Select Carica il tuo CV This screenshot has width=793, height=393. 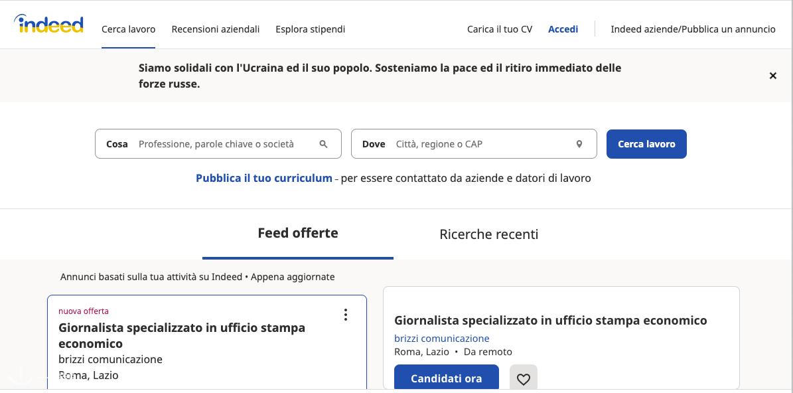(500, 29)
